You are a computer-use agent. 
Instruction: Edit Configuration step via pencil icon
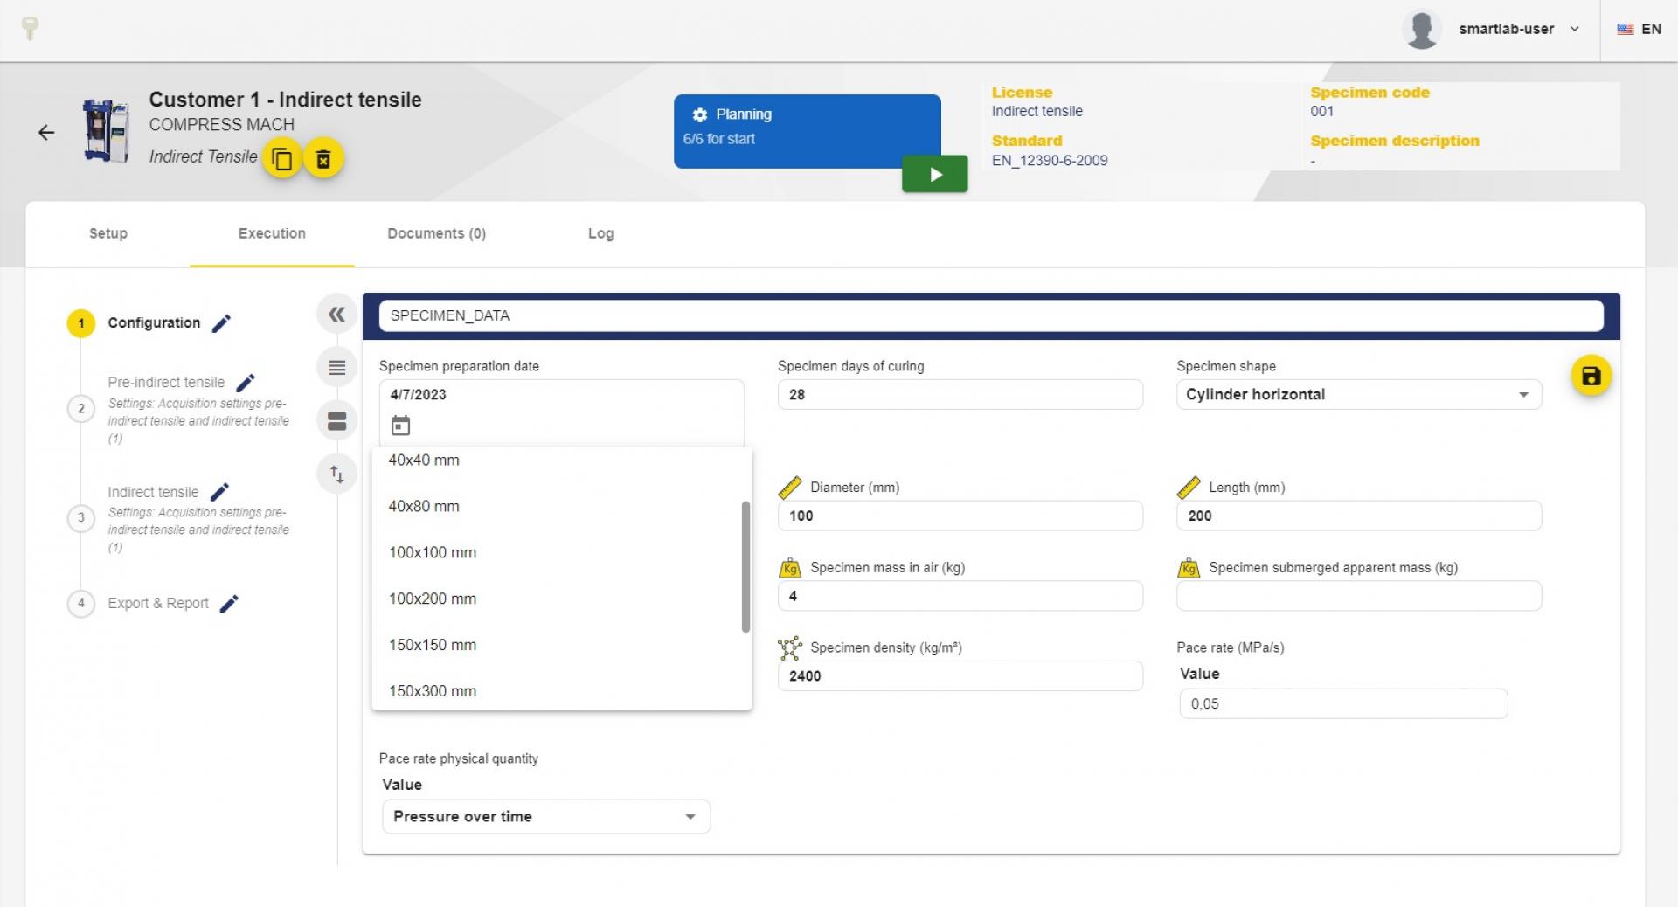click(222, 323)
